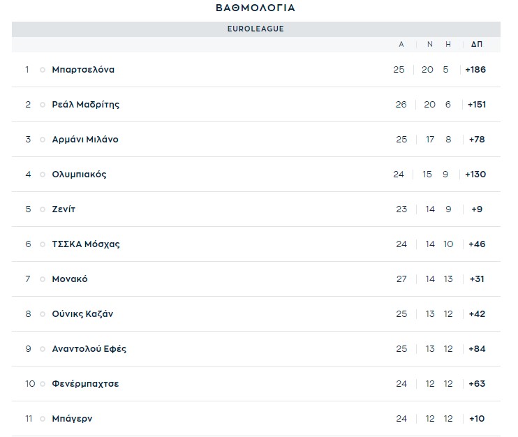Click the Α games-played column header
This screenshot has width=518, height=437.
click(401, 44)
